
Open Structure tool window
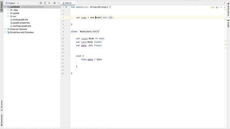point(1,105)
